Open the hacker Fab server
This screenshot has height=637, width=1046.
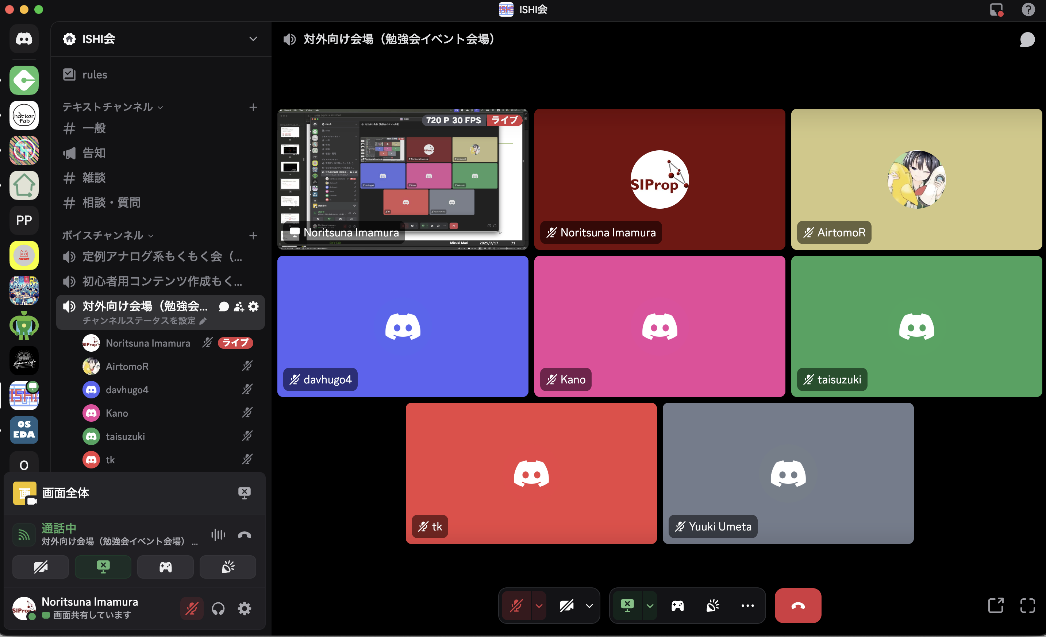pyautogui.click(x=24, y=115)
